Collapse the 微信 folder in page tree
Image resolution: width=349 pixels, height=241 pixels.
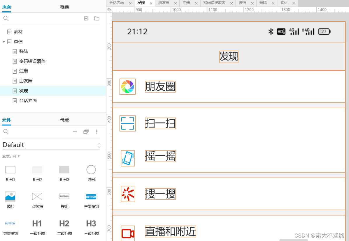[4, 42]
